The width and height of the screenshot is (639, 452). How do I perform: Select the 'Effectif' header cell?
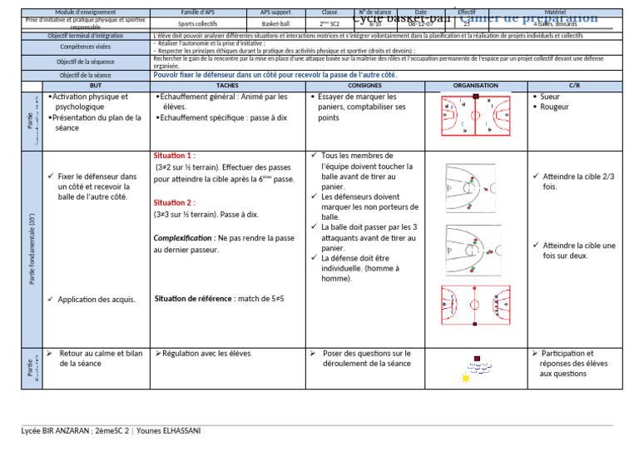(467, 12)
